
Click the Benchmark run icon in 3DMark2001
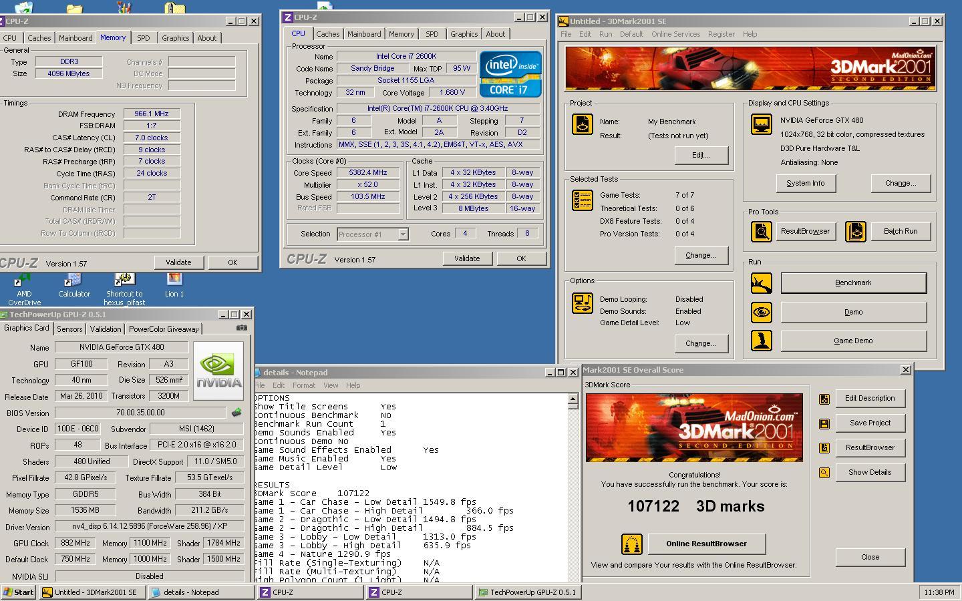[x=761, y=283]
